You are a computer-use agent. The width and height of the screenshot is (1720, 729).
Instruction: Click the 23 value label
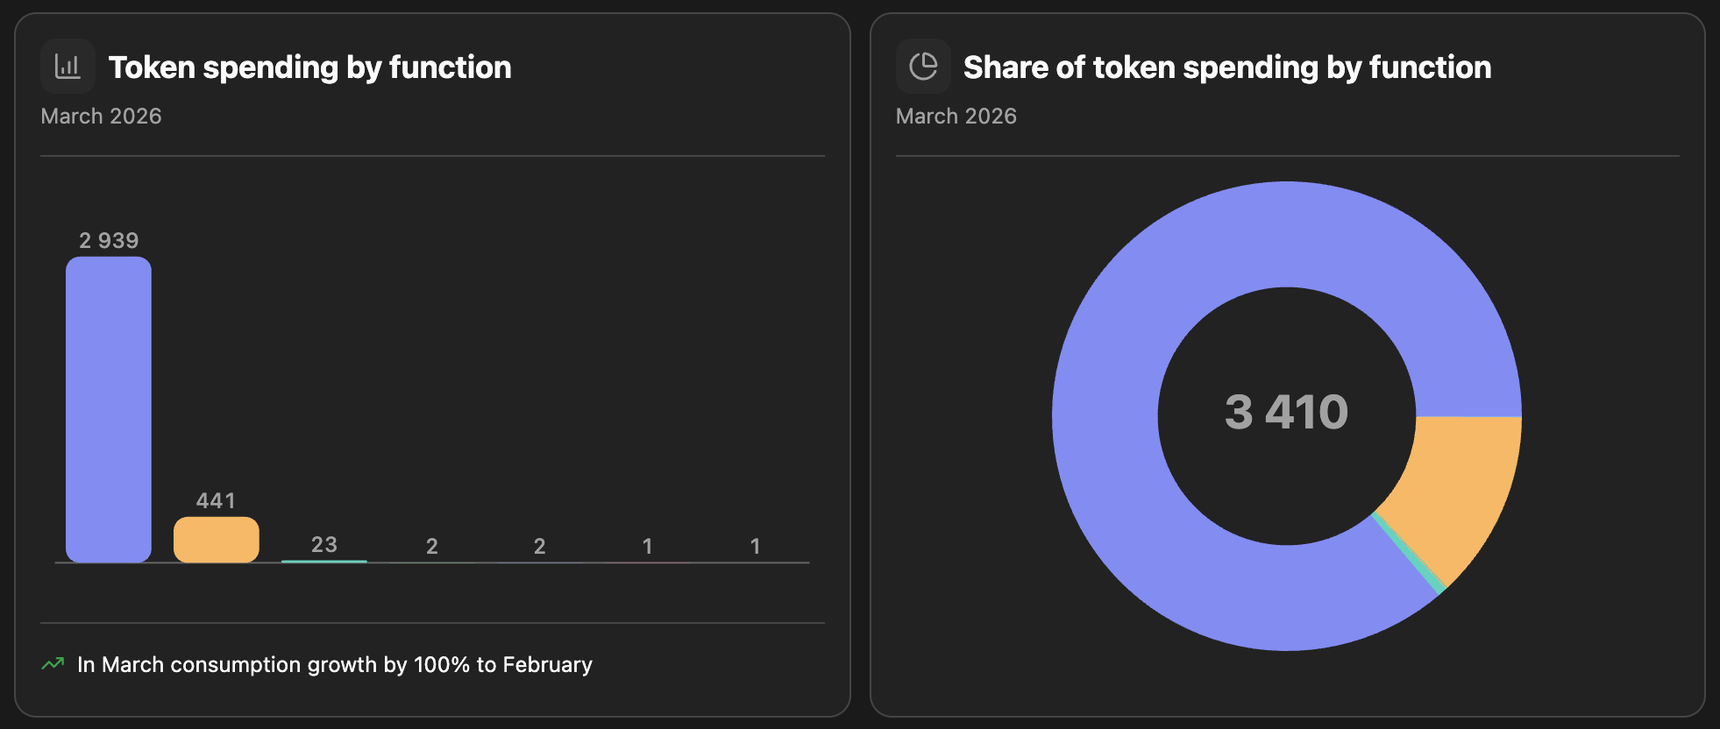click(323, 544)
